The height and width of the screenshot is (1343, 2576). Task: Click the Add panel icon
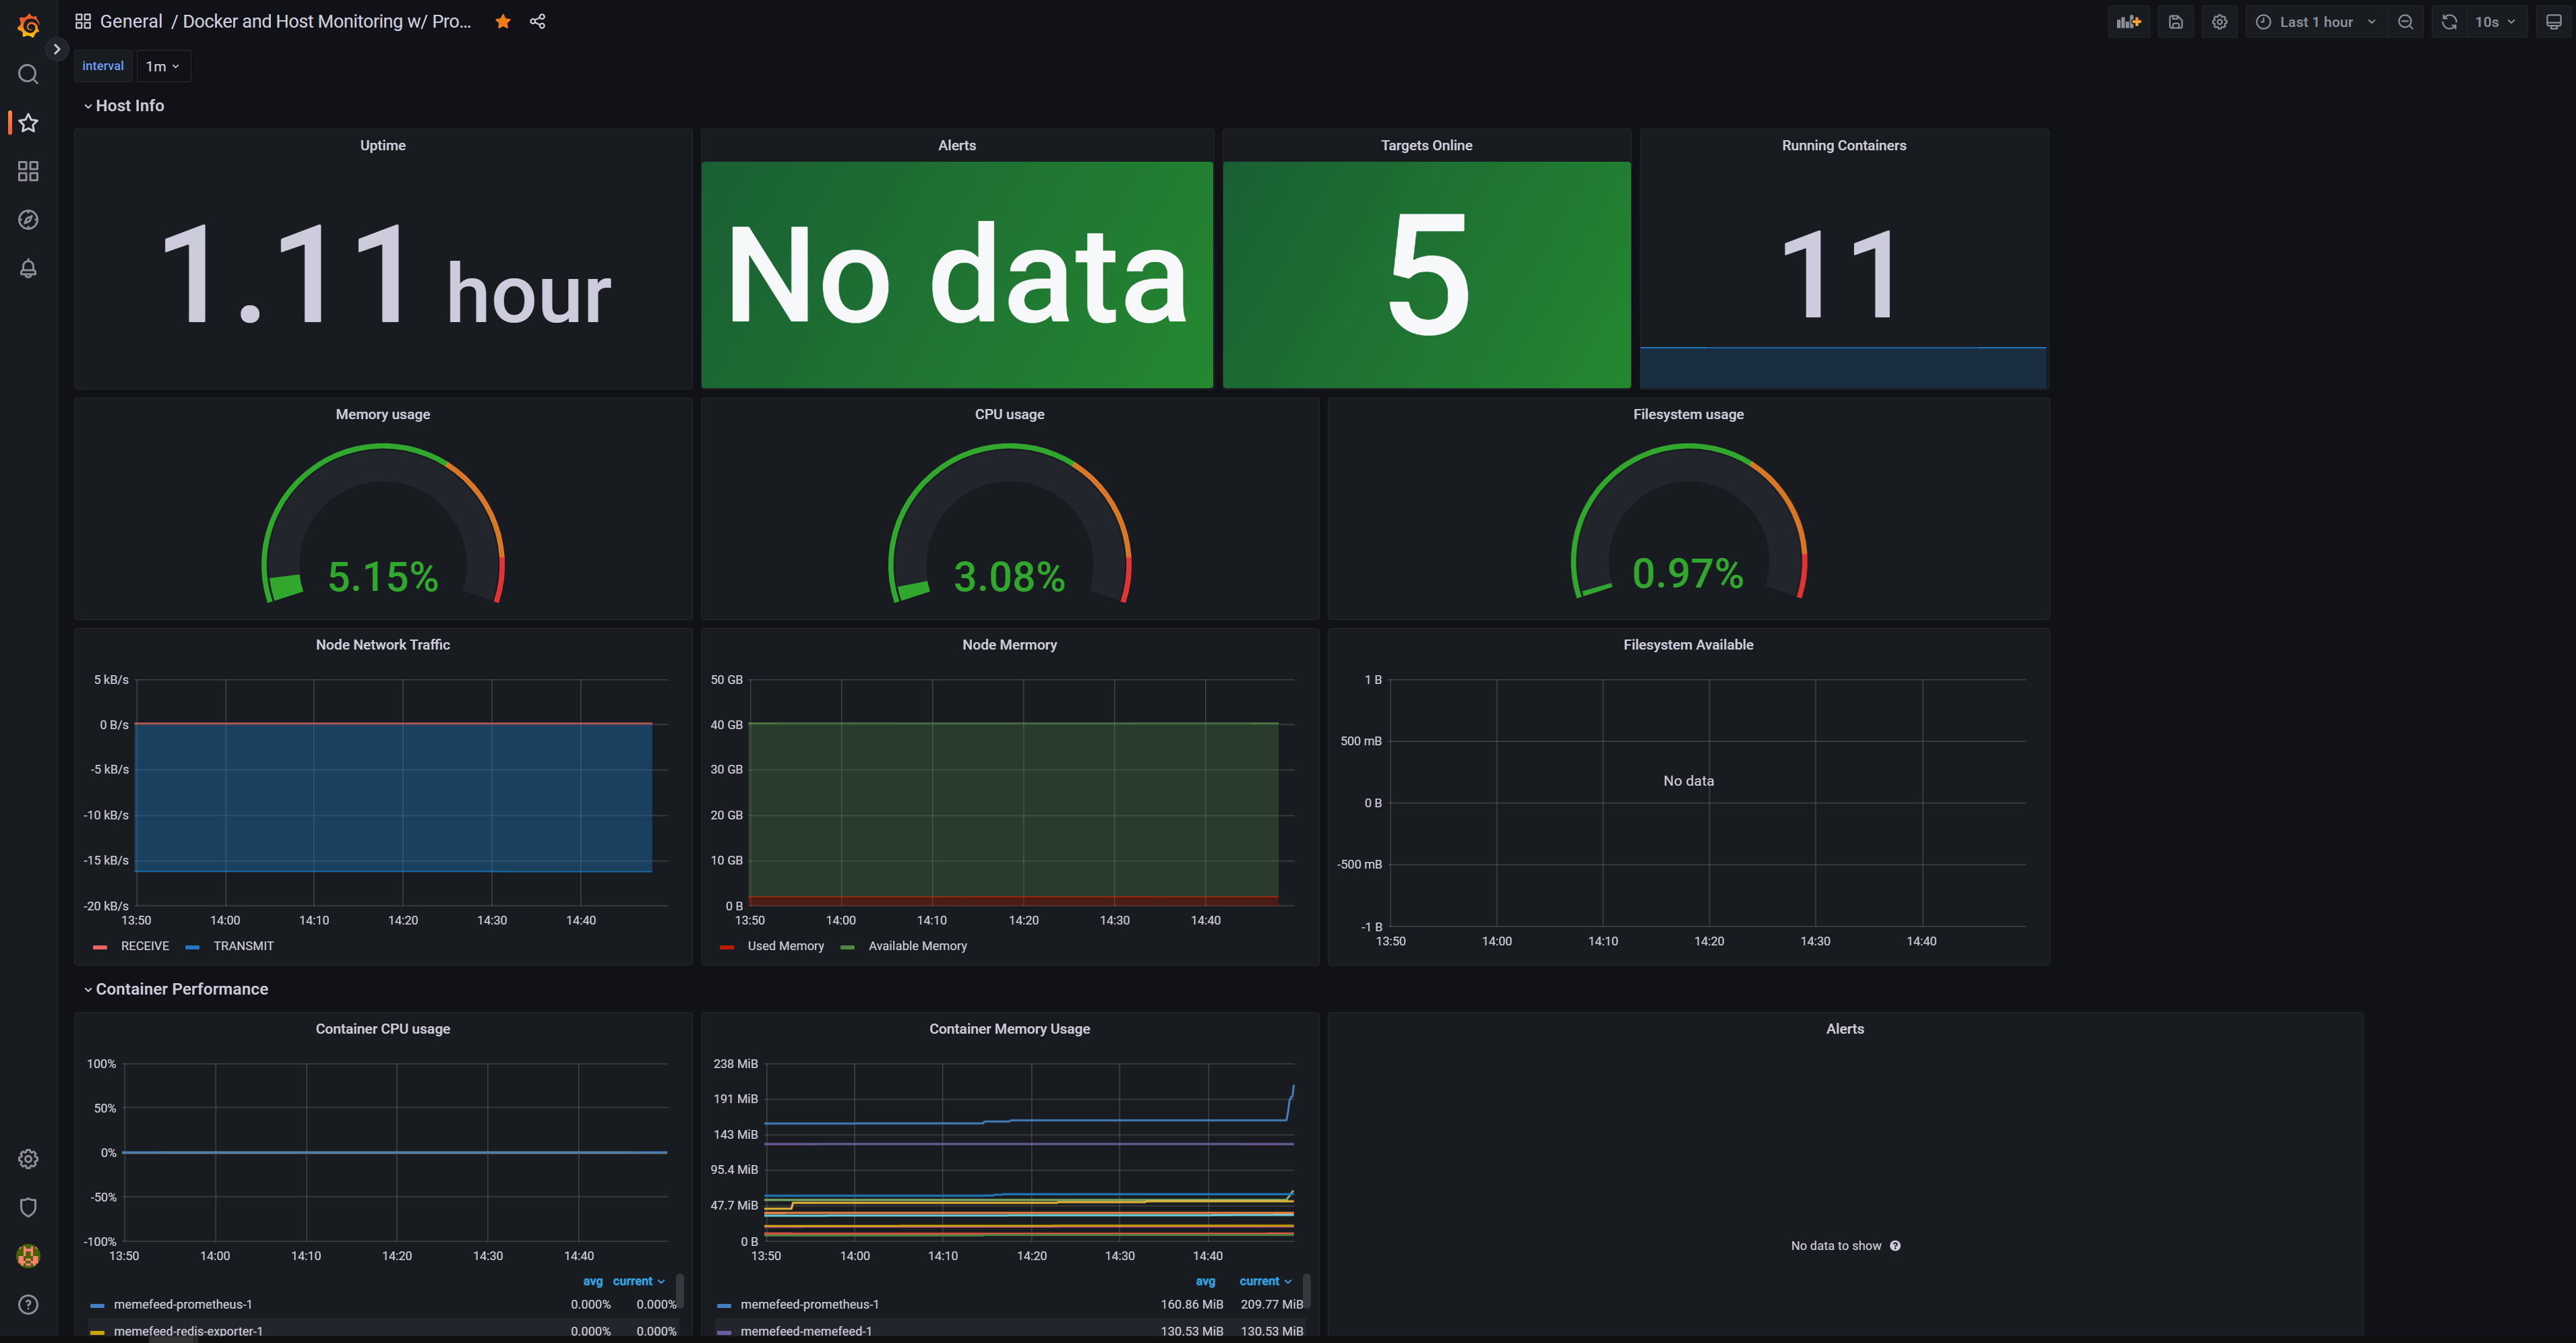[2128, 22]
